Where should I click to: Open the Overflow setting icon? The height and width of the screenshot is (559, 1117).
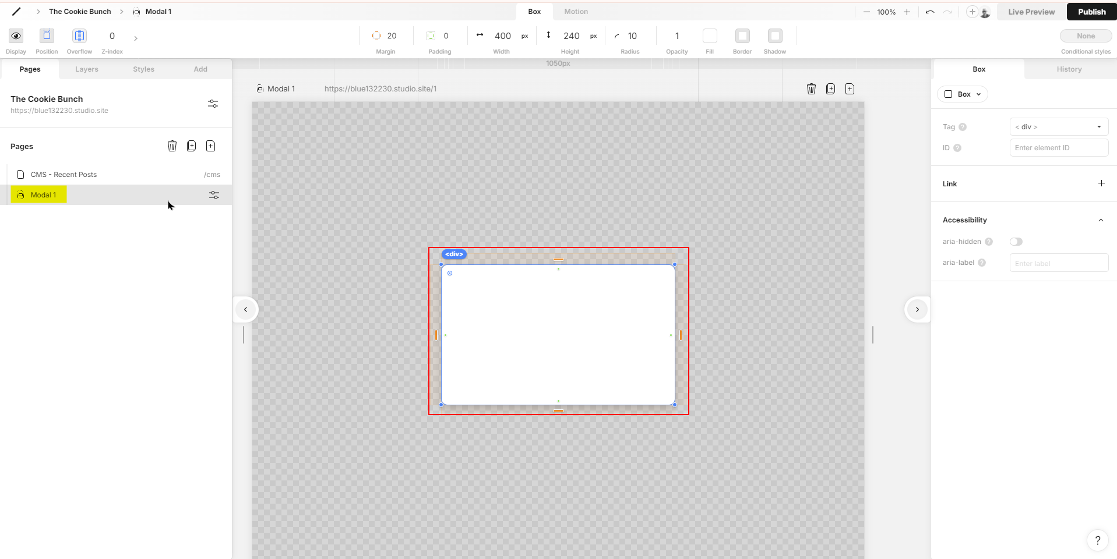(x=79, y=36)
